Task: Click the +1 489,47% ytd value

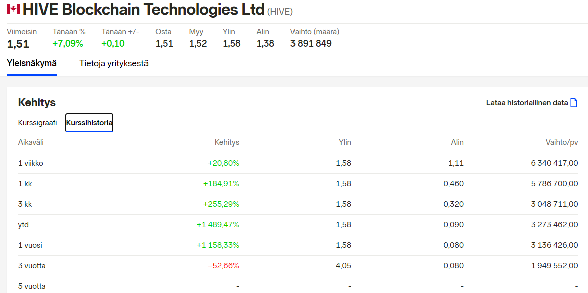Action: pyautogui.click(x=218, y=225)
